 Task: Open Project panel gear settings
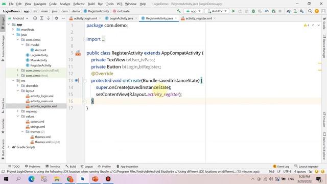57,18
